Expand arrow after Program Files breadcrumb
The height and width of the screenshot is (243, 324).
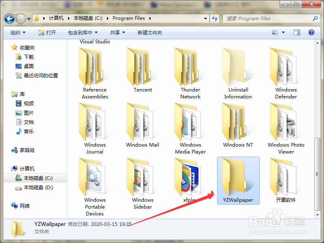150,18
